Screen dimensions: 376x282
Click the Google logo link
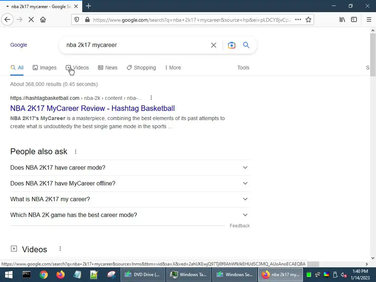pyautogui.click(x=19, y=45)
